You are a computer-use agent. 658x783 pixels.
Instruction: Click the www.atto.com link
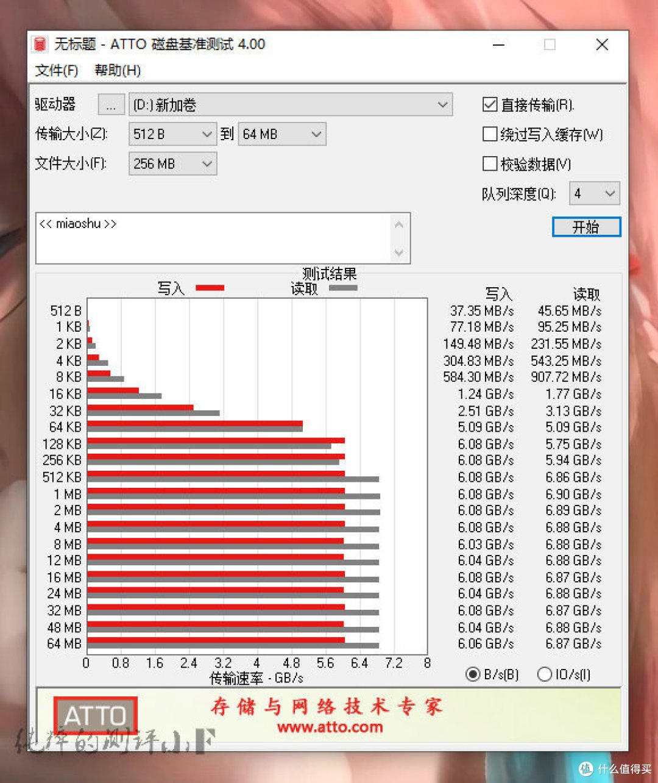pyautogui.click(x=330, y=728)
